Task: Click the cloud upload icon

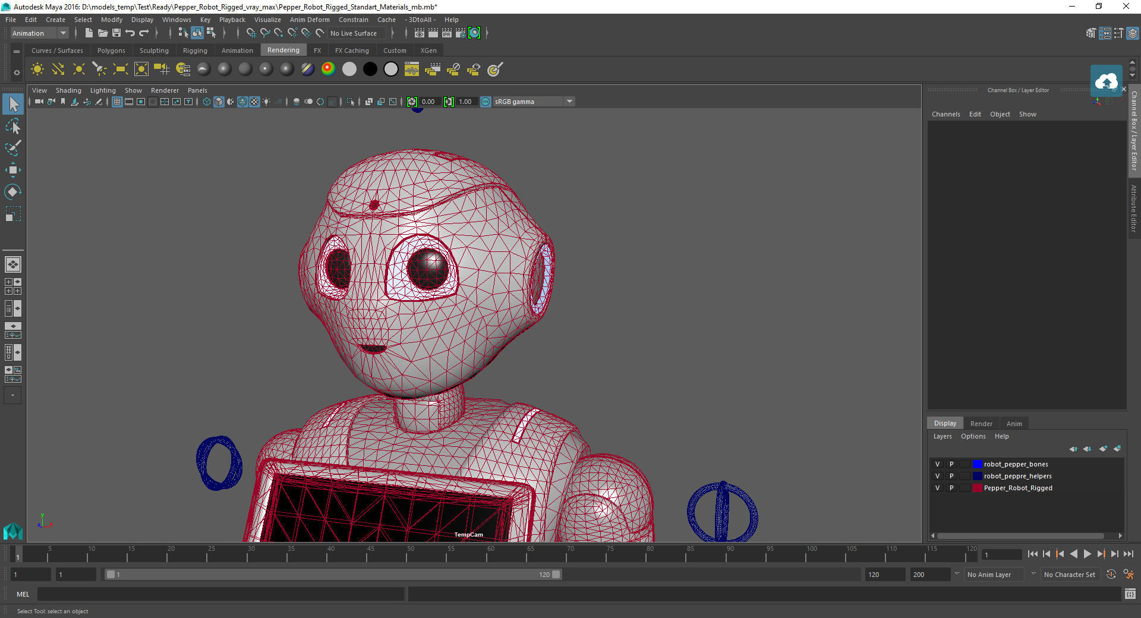Action: coord(1107,81)
